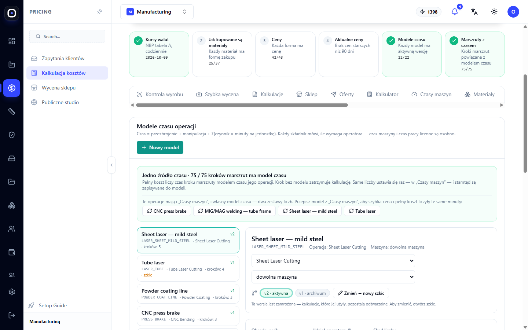Open the user avatar menu
Image resolution: width=528 pixels, height=330 pixels.
[513, 12]
